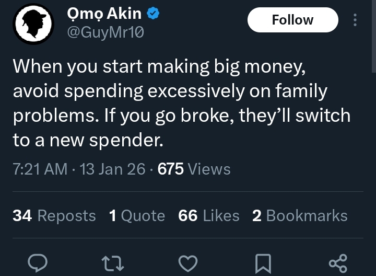Tap the share icon

click(337, 263)
